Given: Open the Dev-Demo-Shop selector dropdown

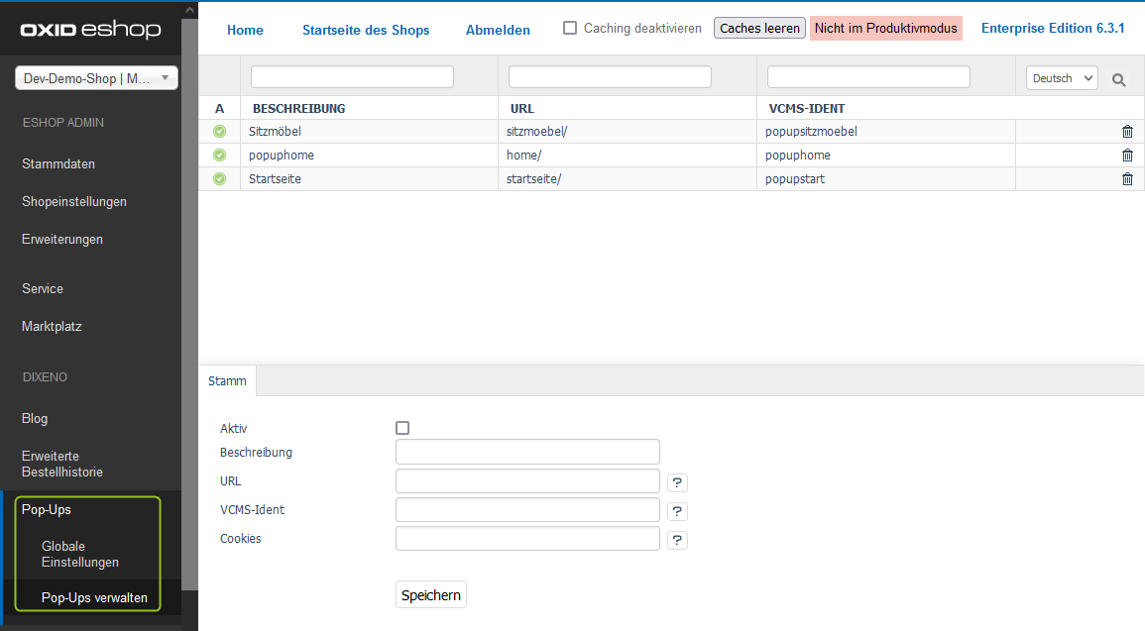Looking at the screenshot, I should point(96,78).
